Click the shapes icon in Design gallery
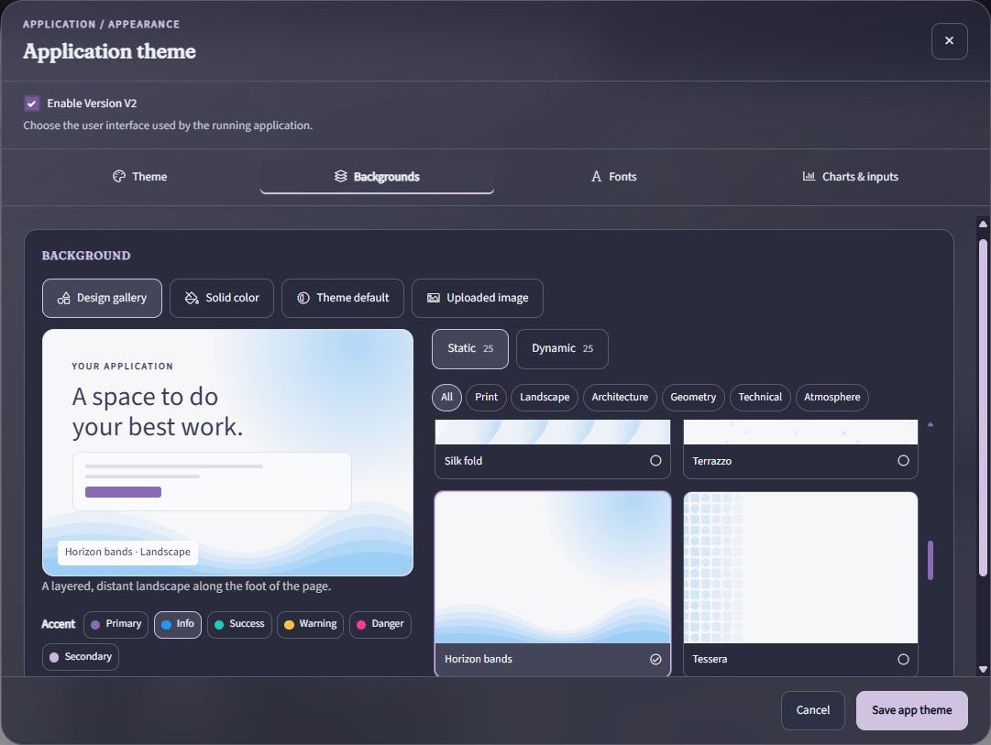 click(x=64, y=298)
